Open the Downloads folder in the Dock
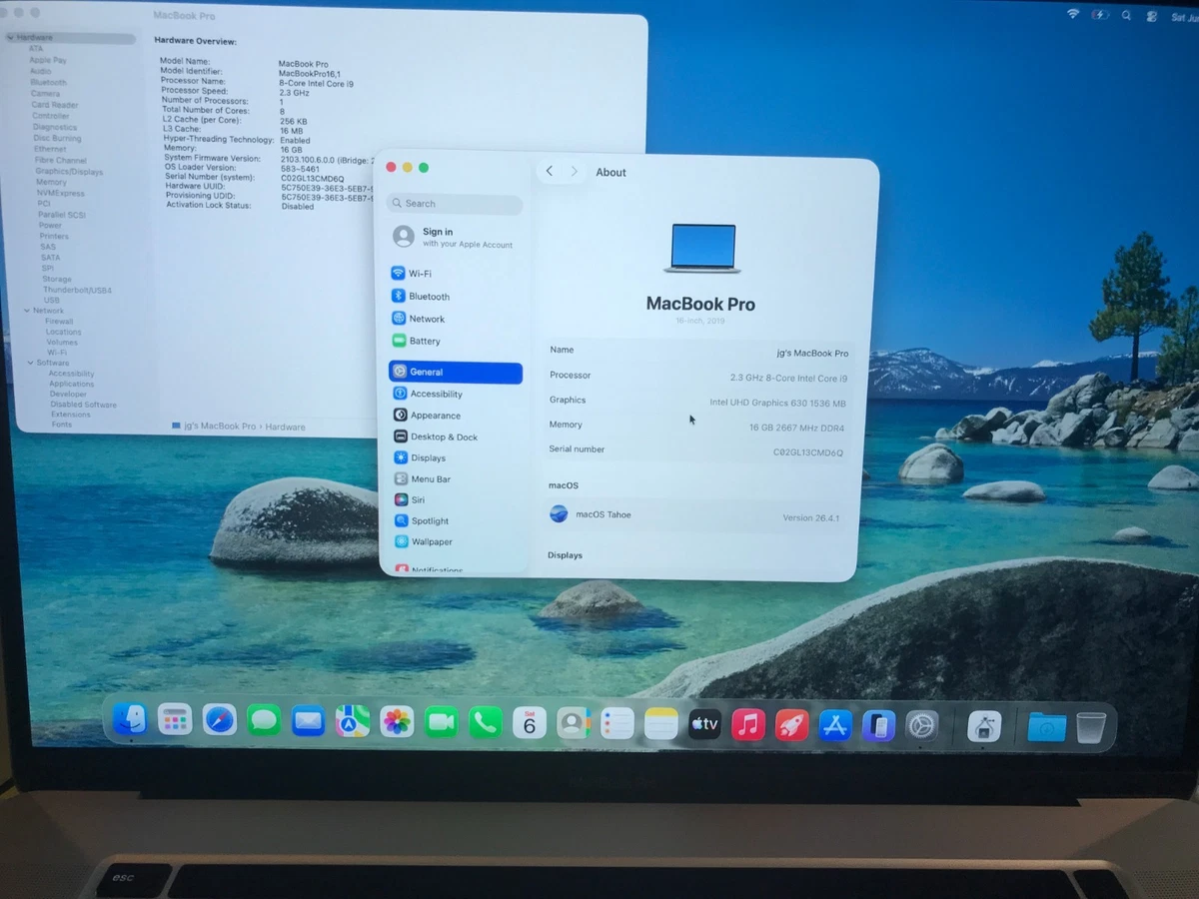 [1046, 727]
